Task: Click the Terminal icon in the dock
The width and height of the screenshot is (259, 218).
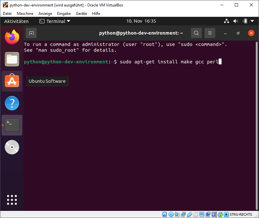Action: click(x=12, y=125)
